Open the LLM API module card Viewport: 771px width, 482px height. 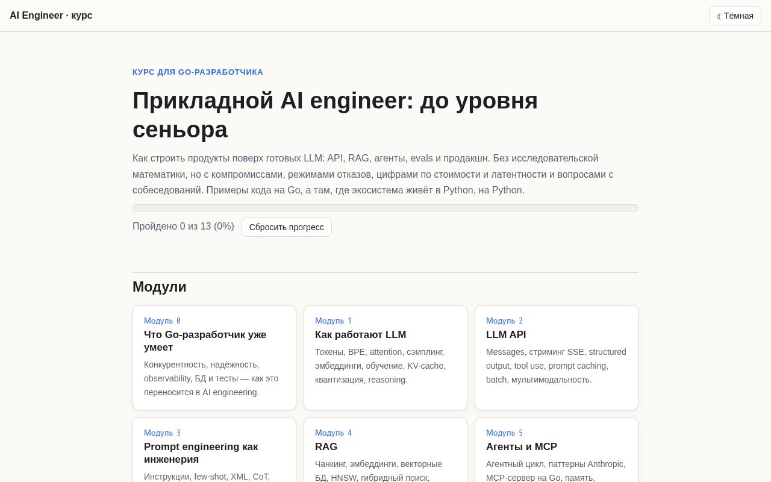tap(557, 358)
